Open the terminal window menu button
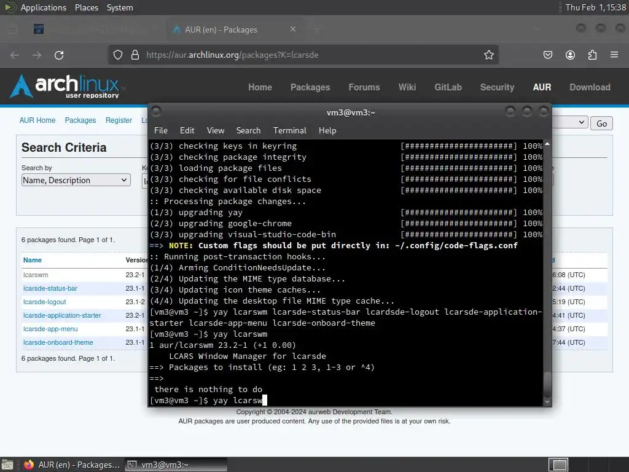 (156, 111)
